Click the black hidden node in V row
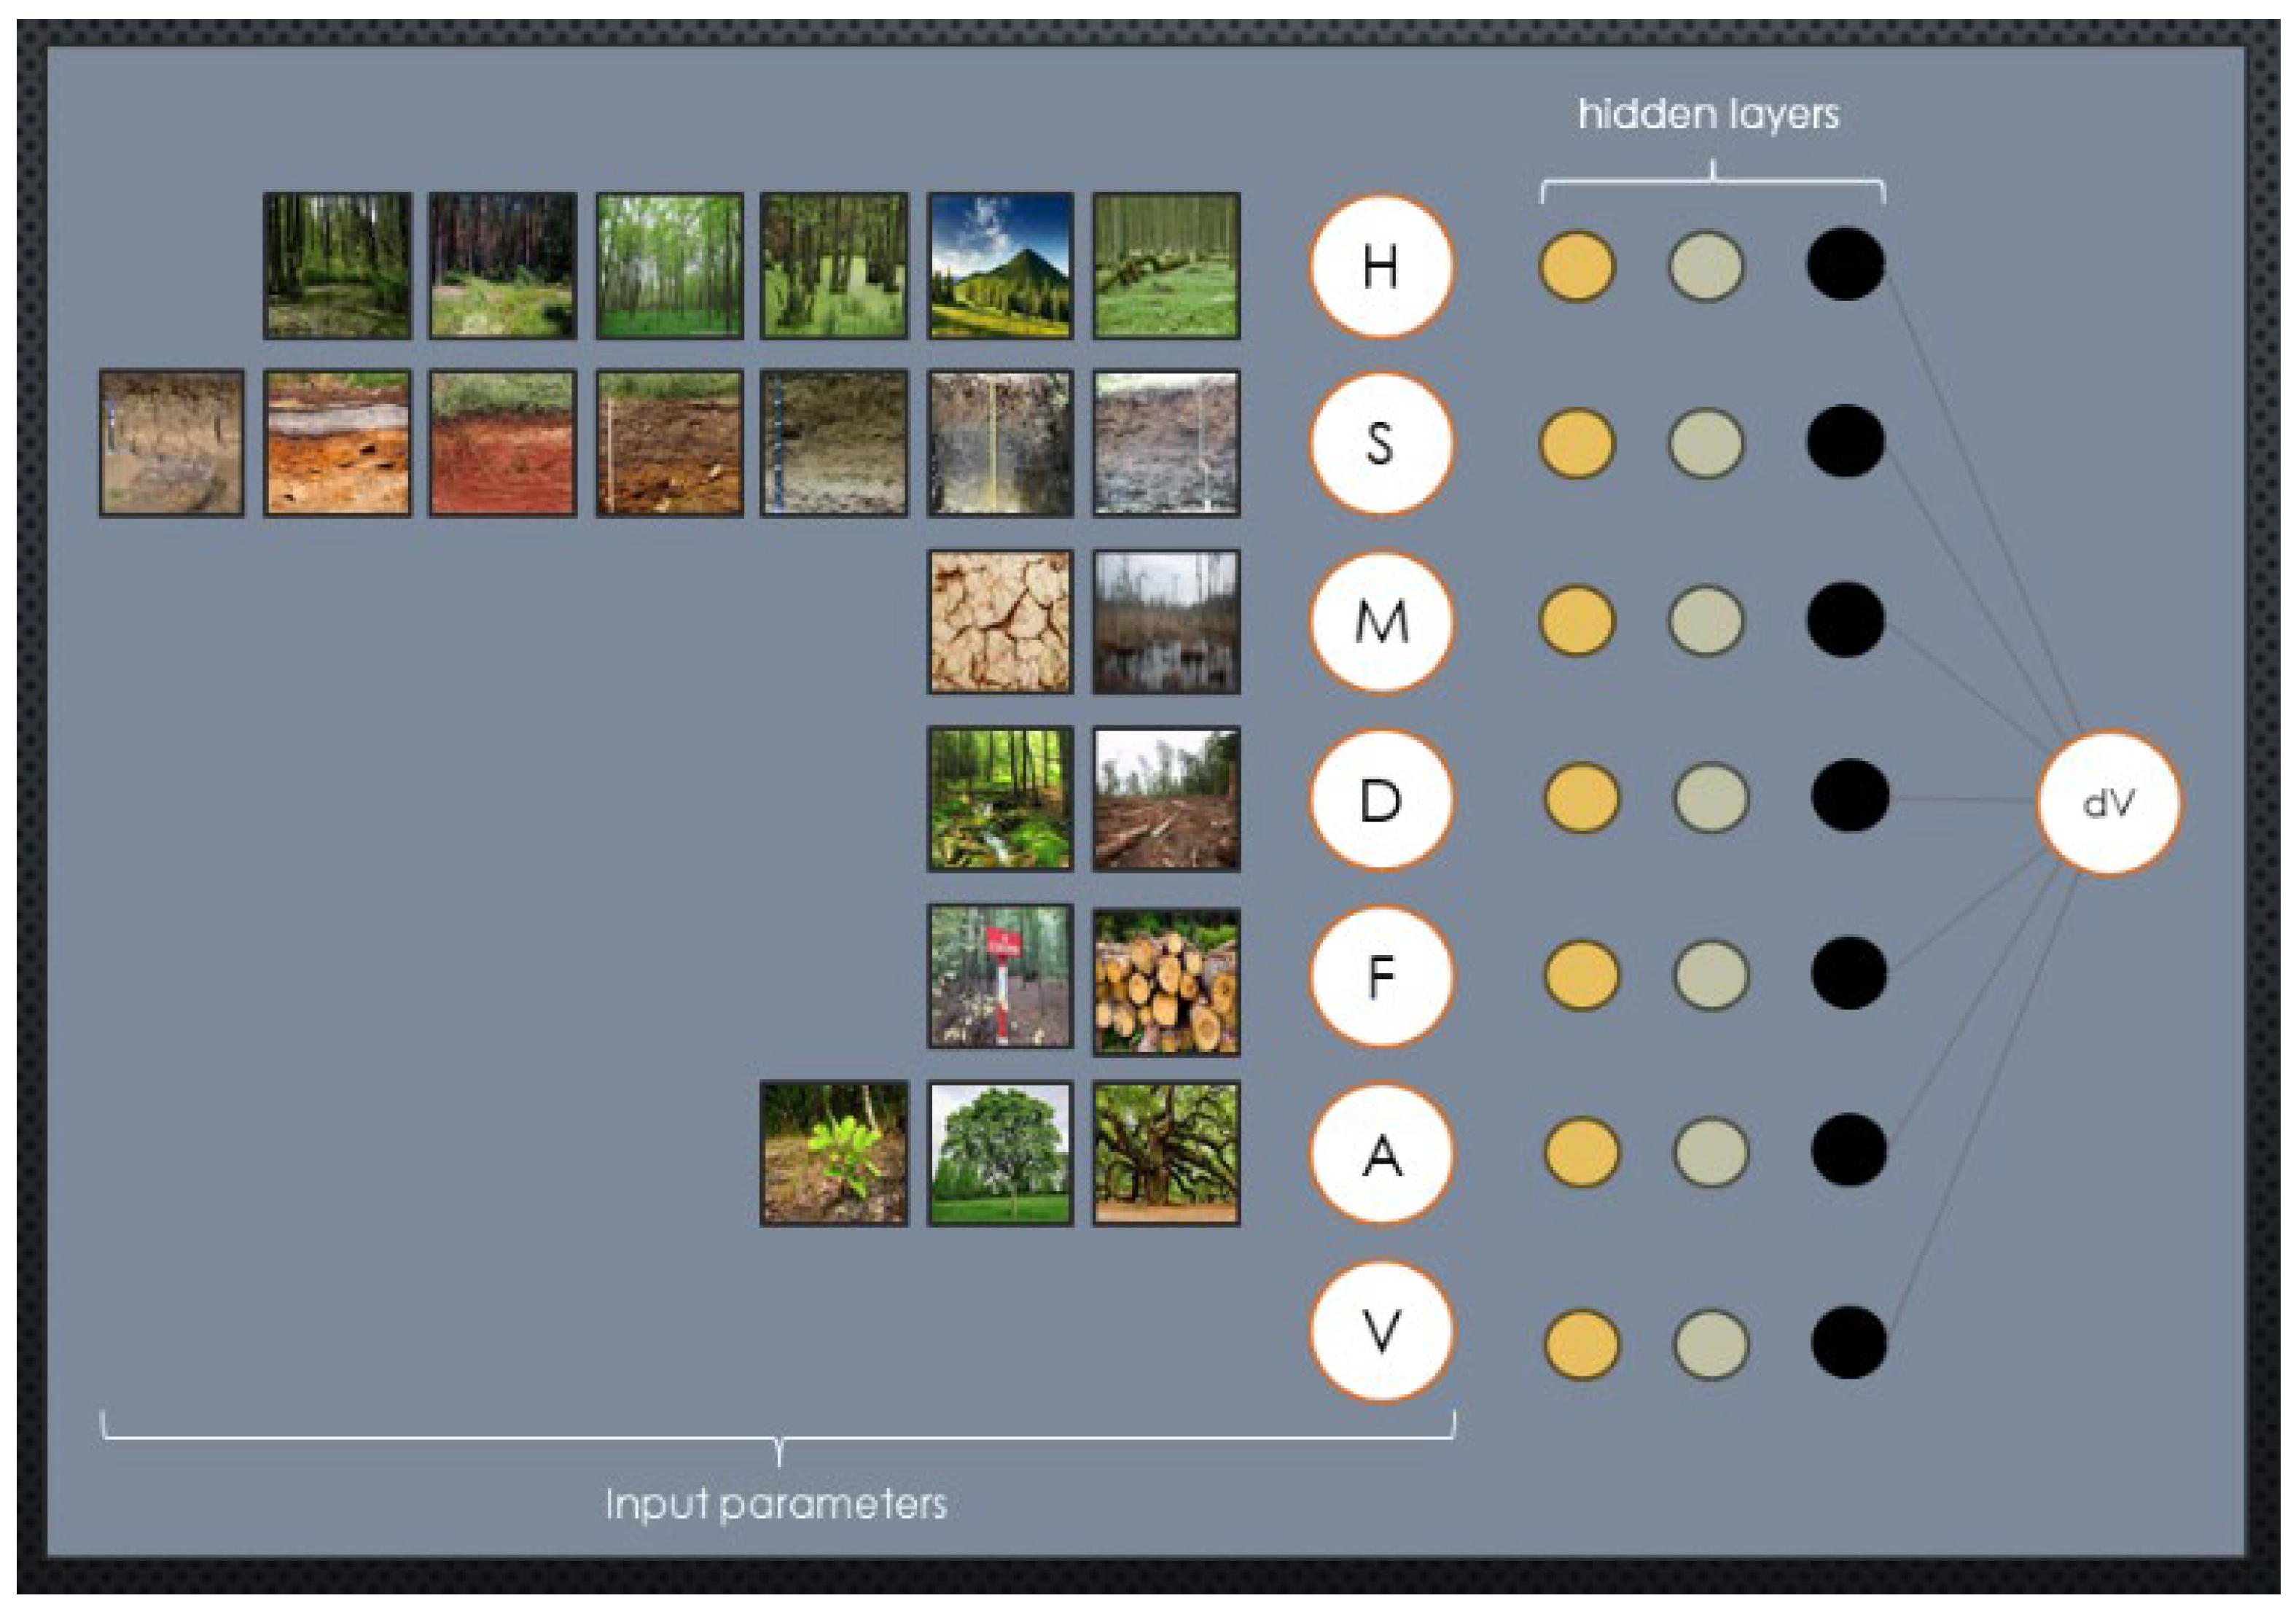The height and width of the screenshot is (1617, 2296). click(x=1848, y=1343)
